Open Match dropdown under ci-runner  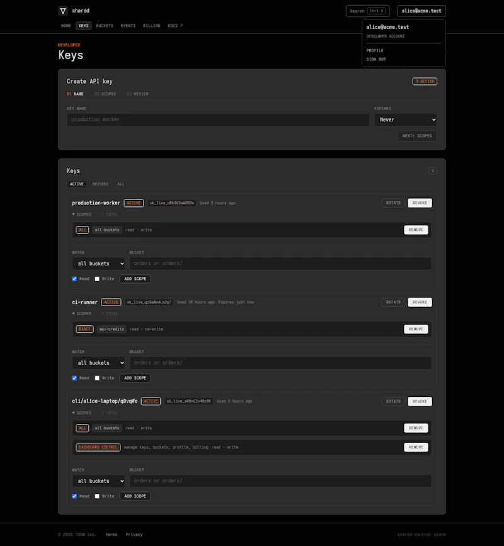coord(99,363)
